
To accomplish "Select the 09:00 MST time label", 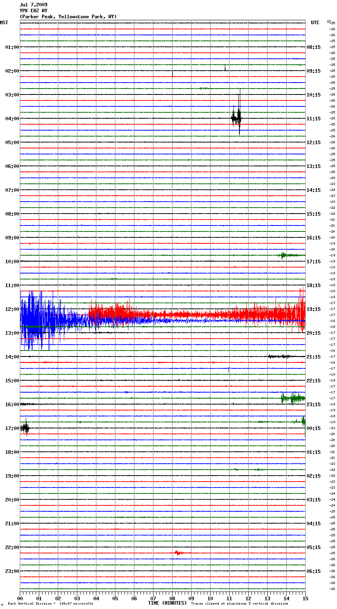I will coord(12,238).
